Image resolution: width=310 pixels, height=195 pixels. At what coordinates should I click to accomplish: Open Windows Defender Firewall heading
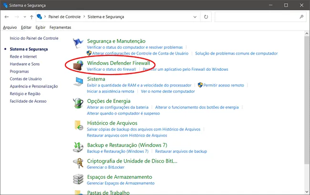[x=119, y=63]
